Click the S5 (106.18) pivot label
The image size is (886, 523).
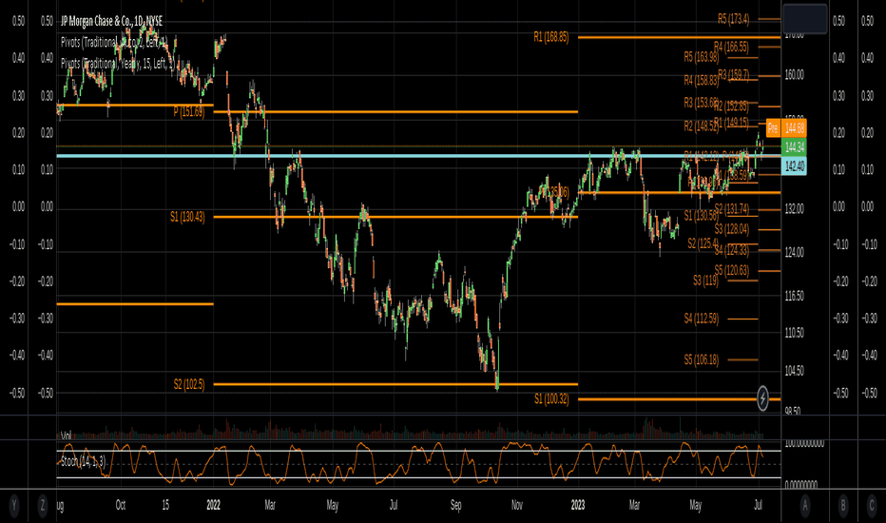click(702, 359)
